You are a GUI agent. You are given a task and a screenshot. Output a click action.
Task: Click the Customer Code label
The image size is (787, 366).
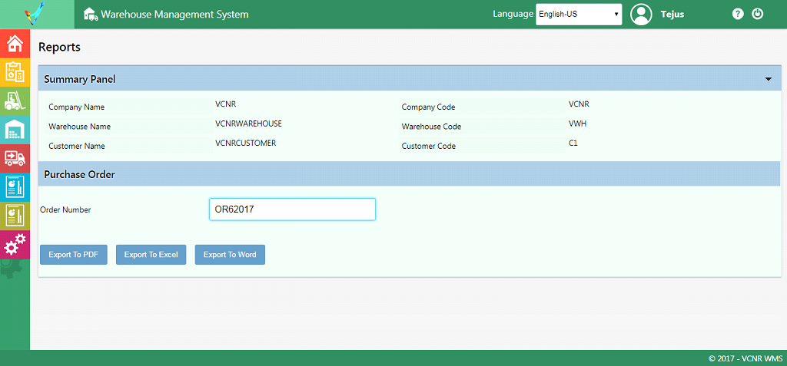[429, 146]
